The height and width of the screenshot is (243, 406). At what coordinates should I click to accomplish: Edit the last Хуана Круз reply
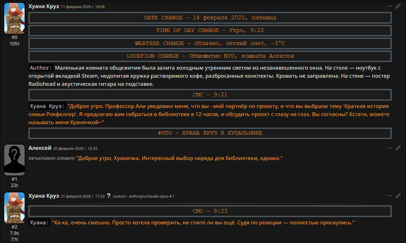(x=398, y=196)
